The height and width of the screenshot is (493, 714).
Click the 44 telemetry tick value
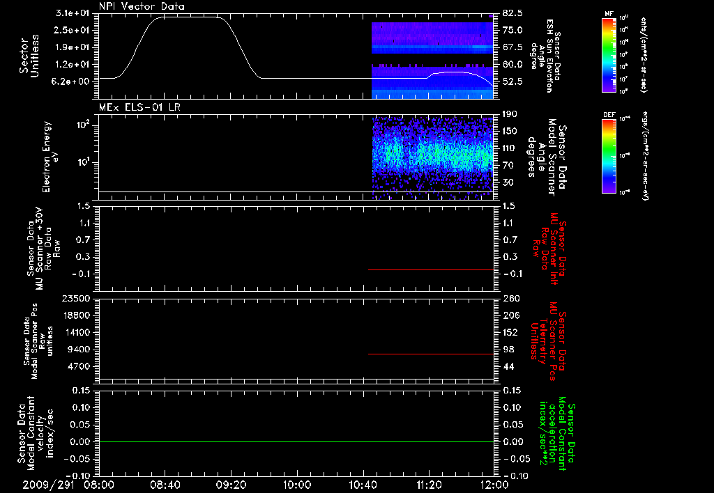pyautogui.click(x=508, y=366)
